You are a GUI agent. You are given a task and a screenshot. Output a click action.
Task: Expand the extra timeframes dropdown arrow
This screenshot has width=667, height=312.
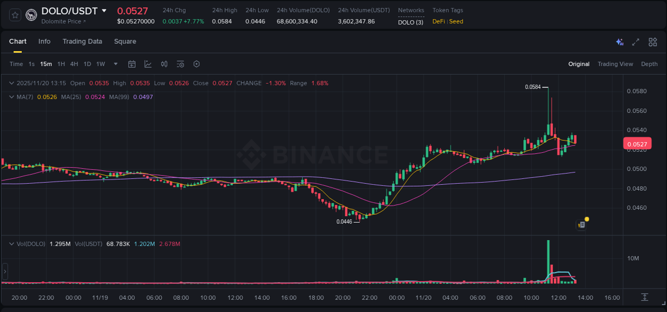(x=115, y=63)
